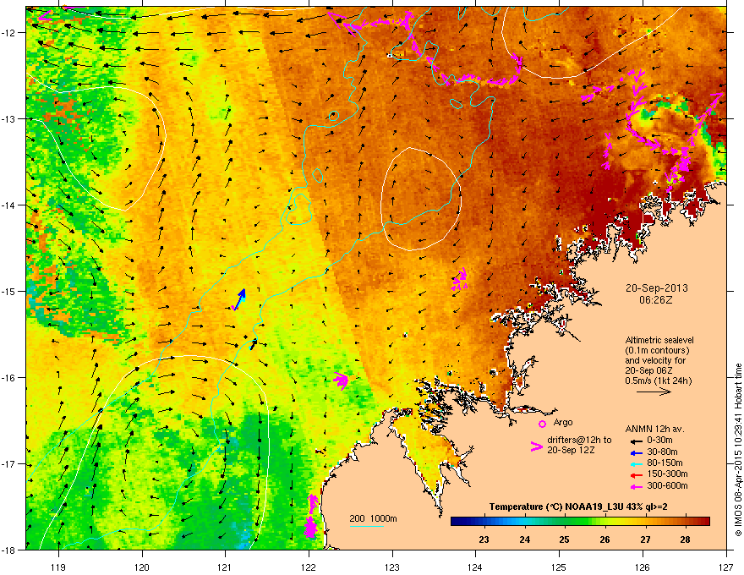Viewport: 744px width, 575px height.
Task: Click the 126 longitude axis label
Action: tap(643, 567)
